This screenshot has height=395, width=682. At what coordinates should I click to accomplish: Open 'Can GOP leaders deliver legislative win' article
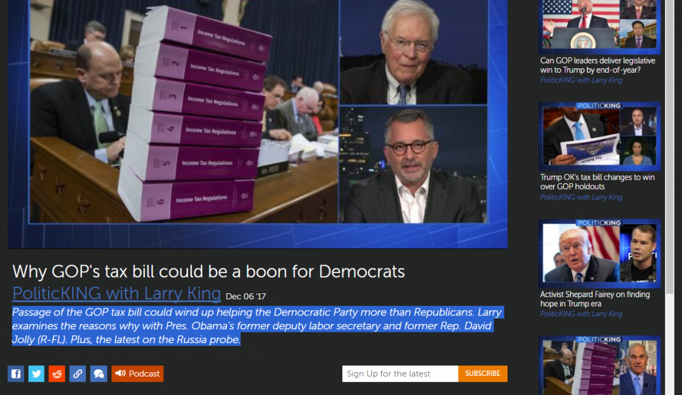pos(597,65)
